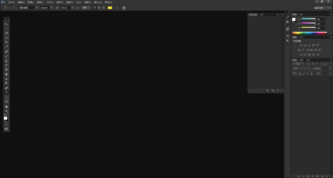Screen dimensions: 333x178
Task: Select the Path Selection tool
Action: [7, 97]
